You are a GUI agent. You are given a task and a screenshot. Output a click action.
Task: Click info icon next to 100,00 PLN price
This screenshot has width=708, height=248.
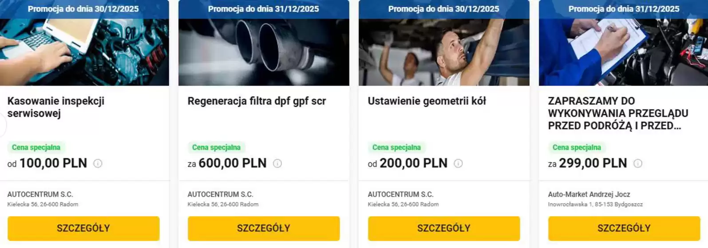click(98, 163)
